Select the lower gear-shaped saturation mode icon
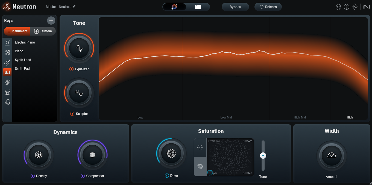372x185 pixels. tap(200, 166)
